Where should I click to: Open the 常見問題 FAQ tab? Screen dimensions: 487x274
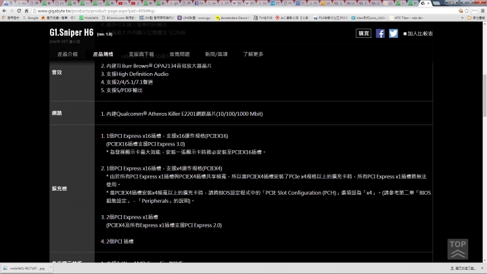pos(179,54)
